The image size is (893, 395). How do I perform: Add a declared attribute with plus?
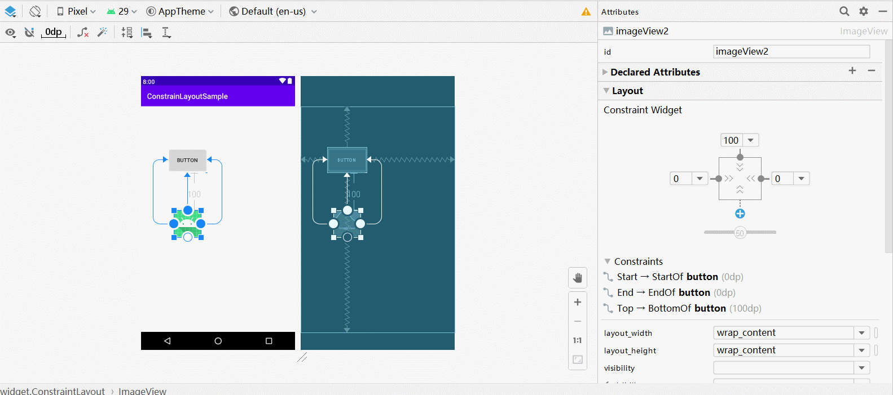pos(852,70)
